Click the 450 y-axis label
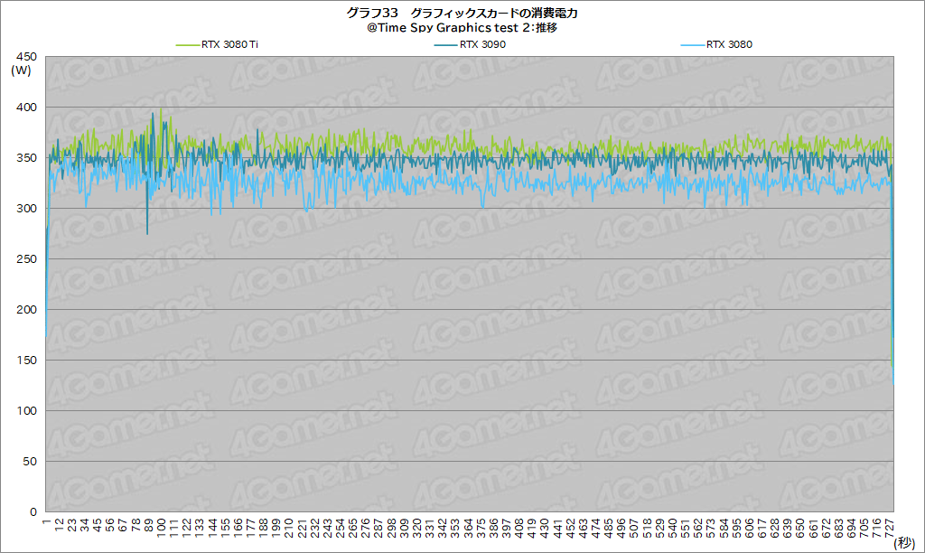Screen dimensions: 925x553 (x=26, y=57)
